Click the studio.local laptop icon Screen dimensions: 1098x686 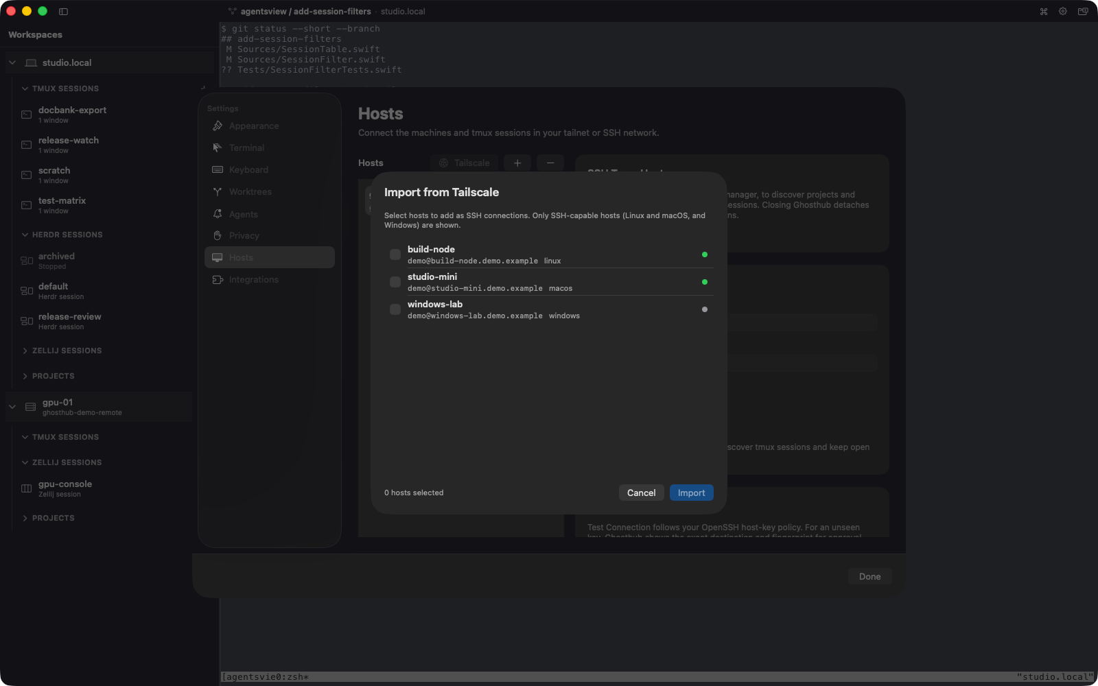click(31, 62)
